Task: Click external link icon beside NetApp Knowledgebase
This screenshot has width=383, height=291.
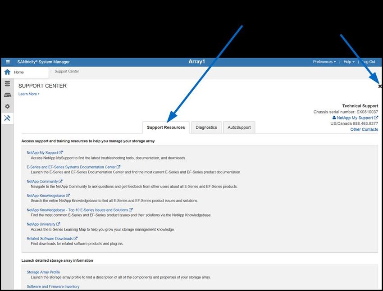Action: pyautogui.click(x=68, y=196)
